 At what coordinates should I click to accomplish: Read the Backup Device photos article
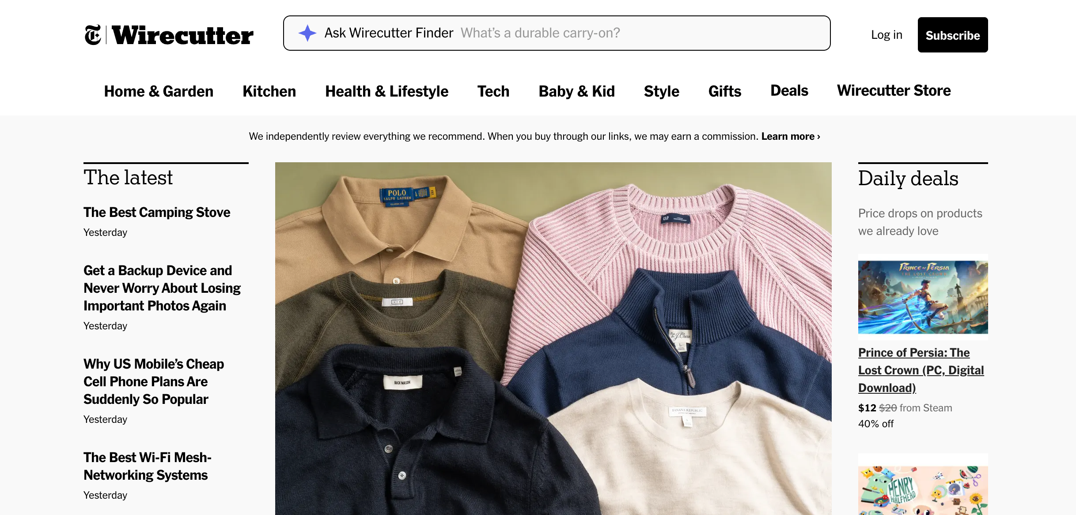pyautogui.click(x=162, y=288)
